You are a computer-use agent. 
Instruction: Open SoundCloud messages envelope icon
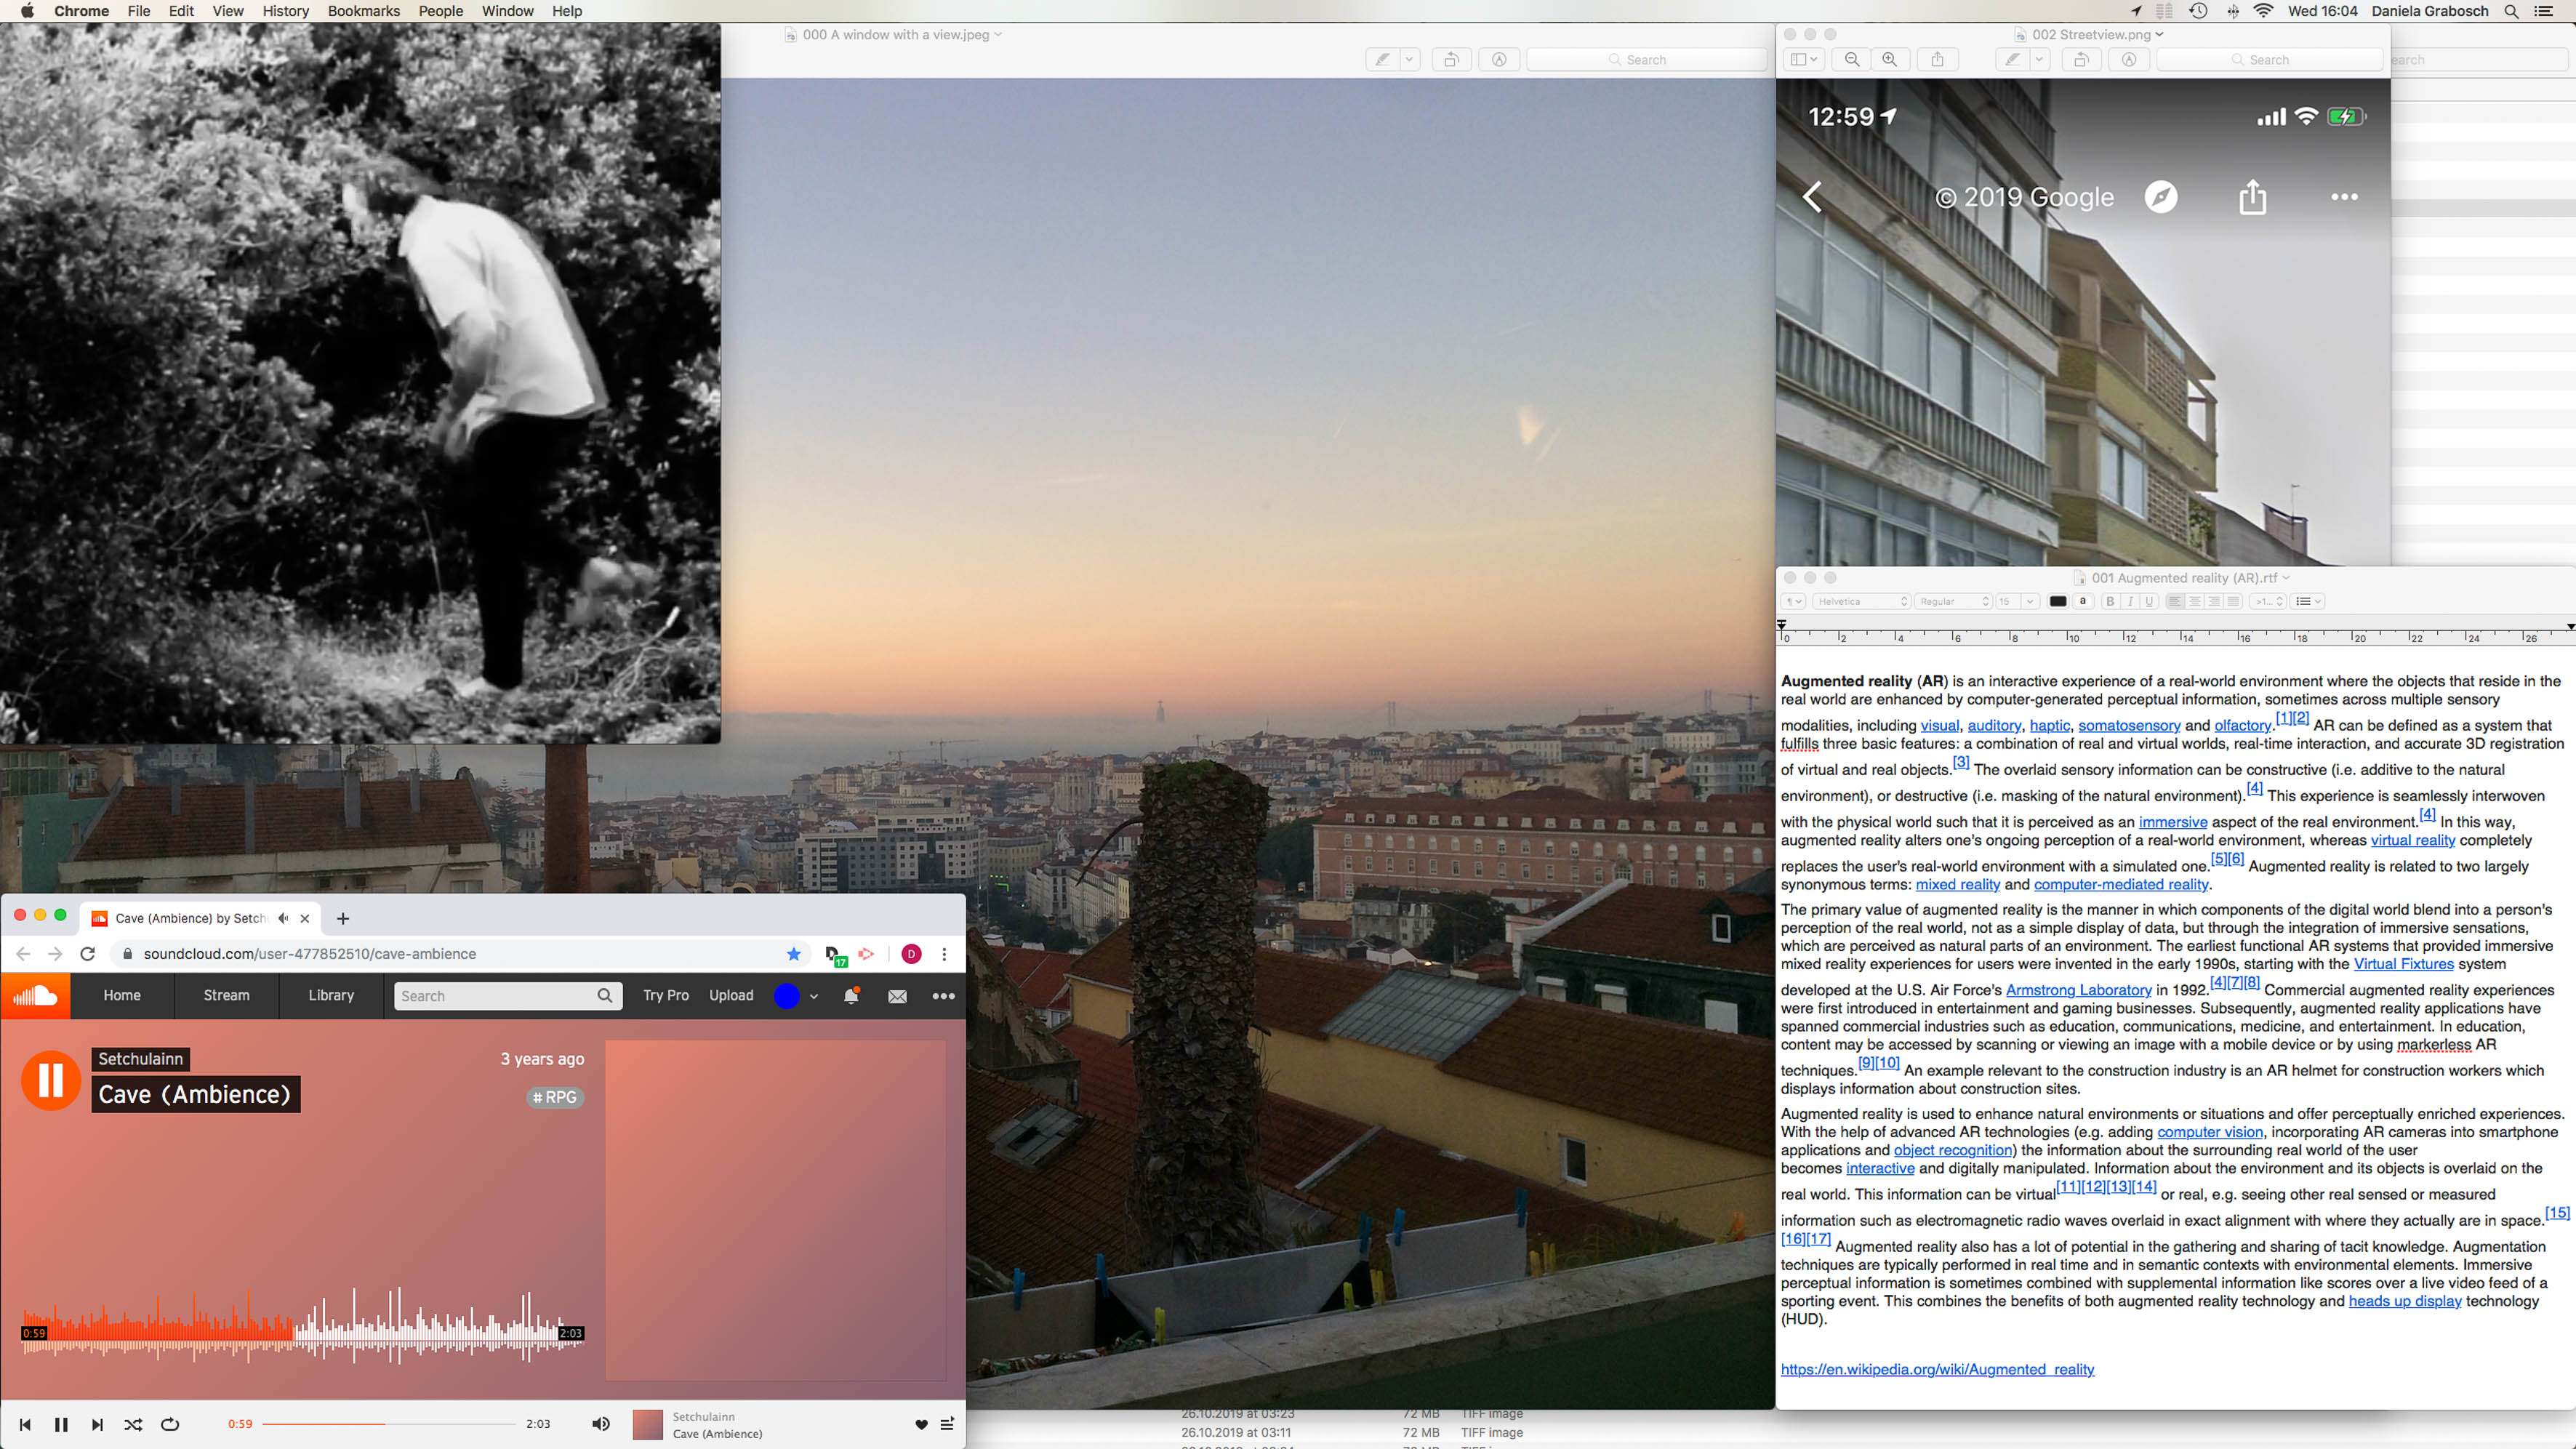tap(897, 996)
